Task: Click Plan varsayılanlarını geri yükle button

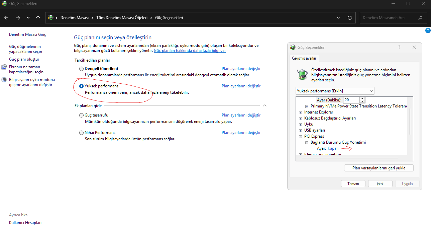Action: coord(379,168)
